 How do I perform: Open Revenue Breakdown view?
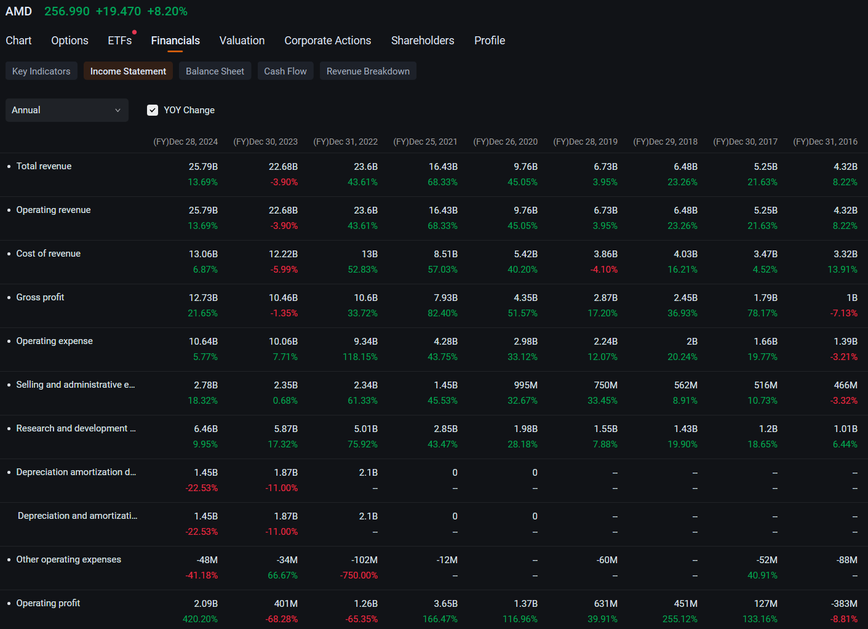(368, 71)
